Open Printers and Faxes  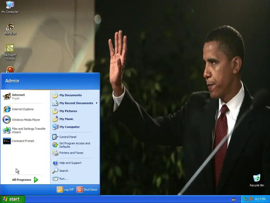click(x=75, y=153)
